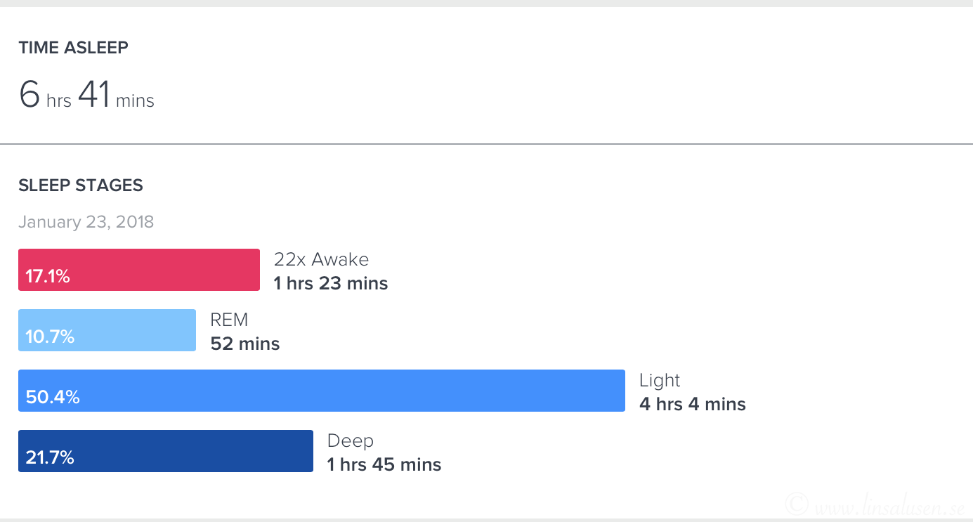
Task: Click the Light sleep bar showing 50.4%
Action: pos(322,391)
